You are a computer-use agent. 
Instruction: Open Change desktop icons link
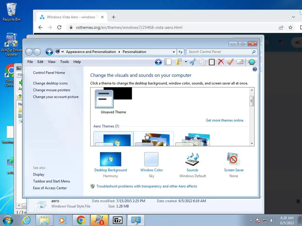[x=50, y=83]
